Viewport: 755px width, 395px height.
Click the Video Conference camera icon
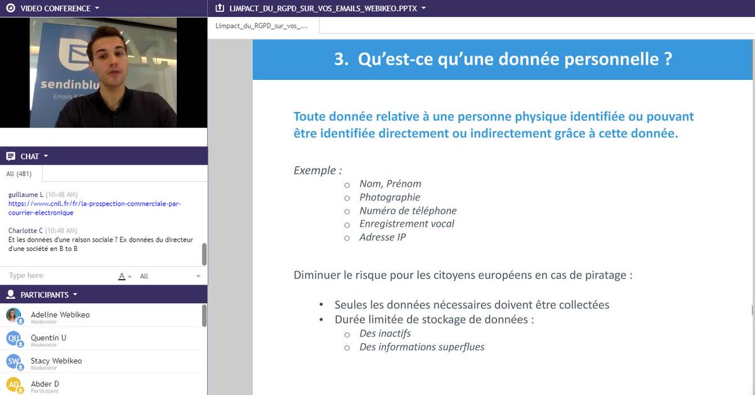tap(11, 8)
